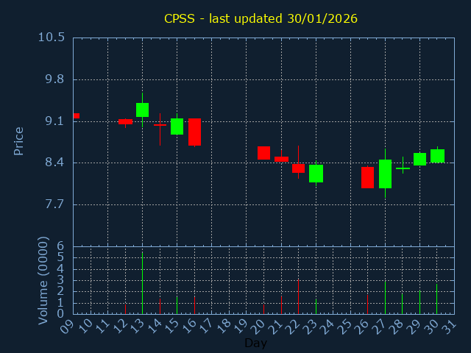Click the red candlestick for day 26

367,177
